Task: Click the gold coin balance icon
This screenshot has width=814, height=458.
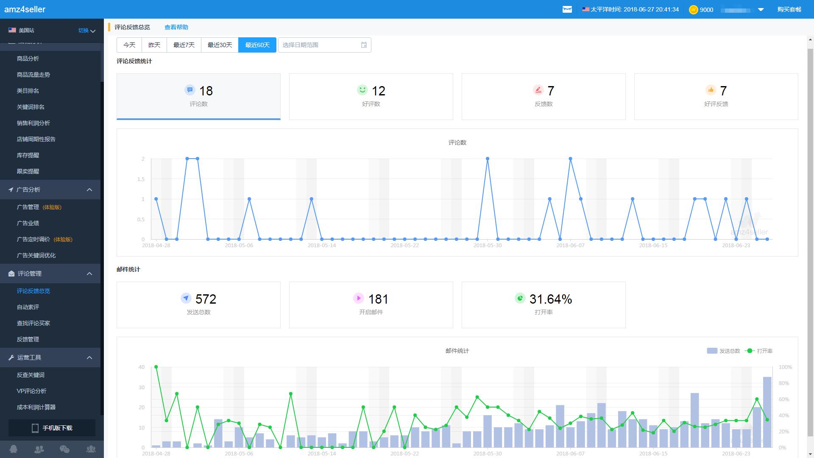Action: 693,9
